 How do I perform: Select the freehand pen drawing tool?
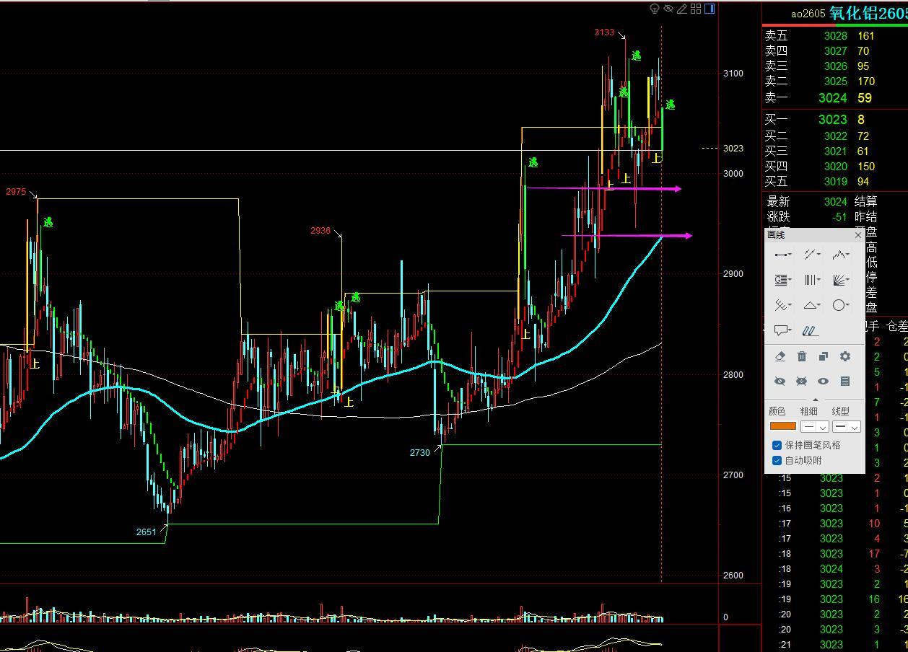(x=811, y=331)
